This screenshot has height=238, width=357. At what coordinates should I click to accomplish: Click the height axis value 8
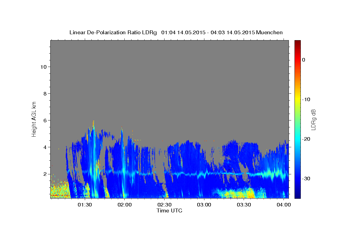tap(44, 93)
